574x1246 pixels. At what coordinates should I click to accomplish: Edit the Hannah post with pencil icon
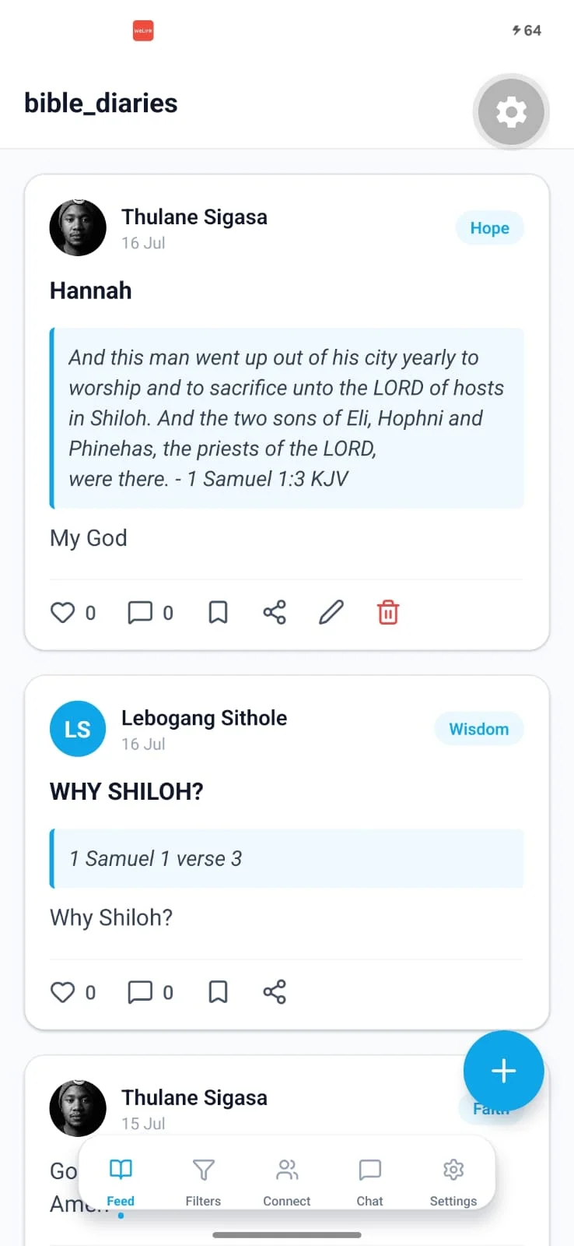tap(331, 613)
